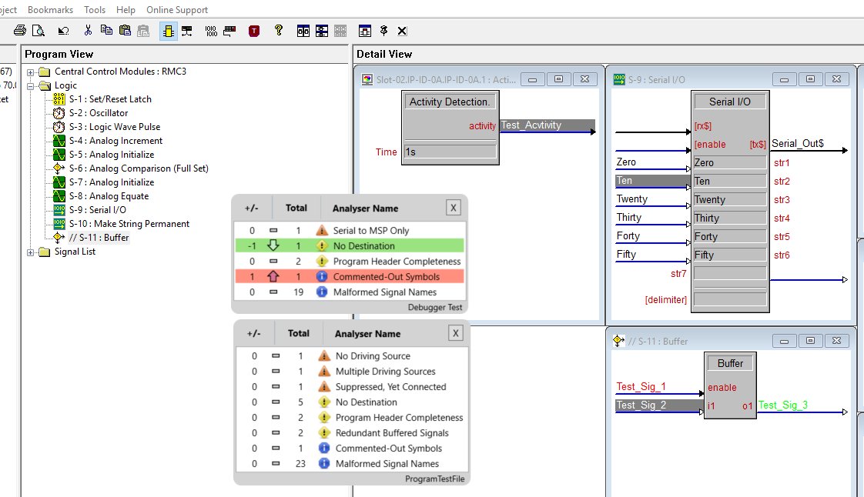The image size is (864, 497).
Task: Click the pushpin toolbar icon
Action: pos(384,31)
